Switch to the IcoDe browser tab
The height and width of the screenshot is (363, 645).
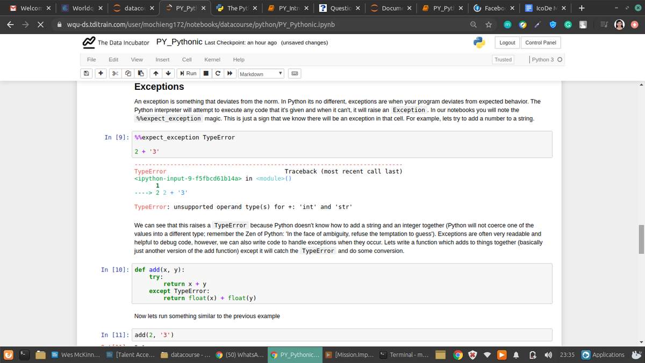click(546, 8)
